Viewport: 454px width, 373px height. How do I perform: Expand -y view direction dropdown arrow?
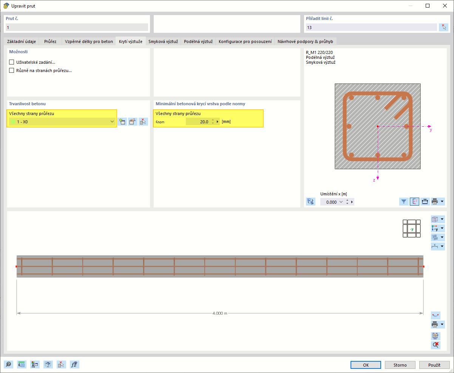click(x=442, y=228)
